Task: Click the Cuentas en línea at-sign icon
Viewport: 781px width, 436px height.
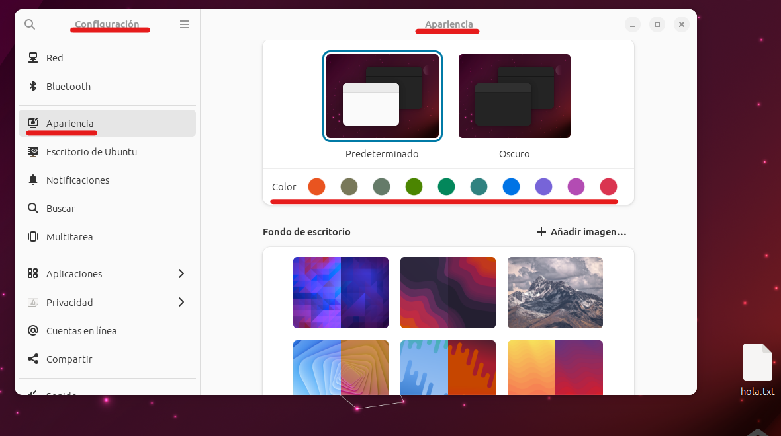Action: coord(33,330)
